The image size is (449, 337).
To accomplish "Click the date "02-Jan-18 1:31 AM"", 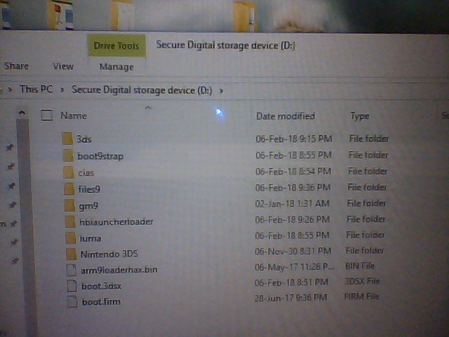I will tap(293, 204).
